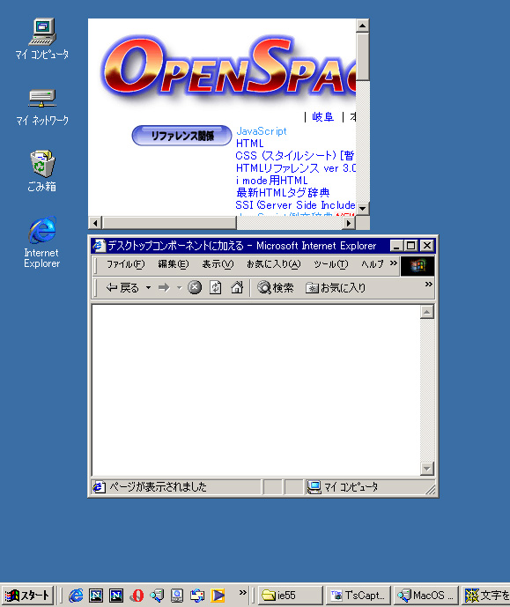
Task: Click the IE window scroll up arrow
Action: click(x=427, y=312)
